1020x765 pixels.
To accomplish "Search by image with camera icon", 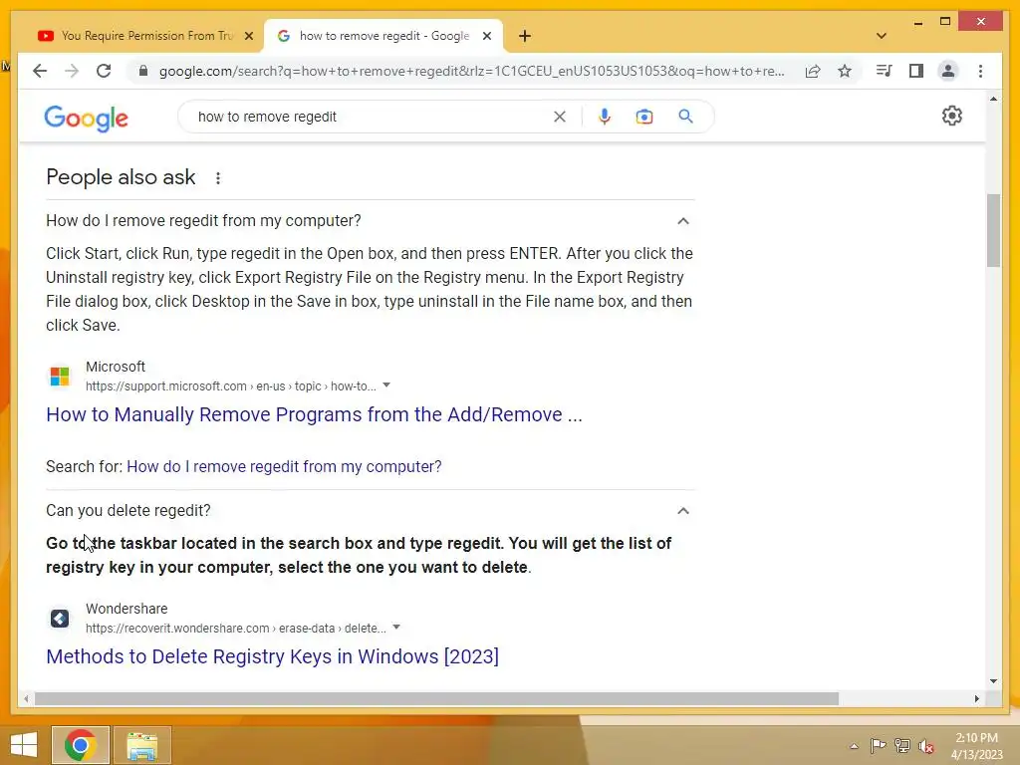I will pyautogui.click(x=644, y=117).
